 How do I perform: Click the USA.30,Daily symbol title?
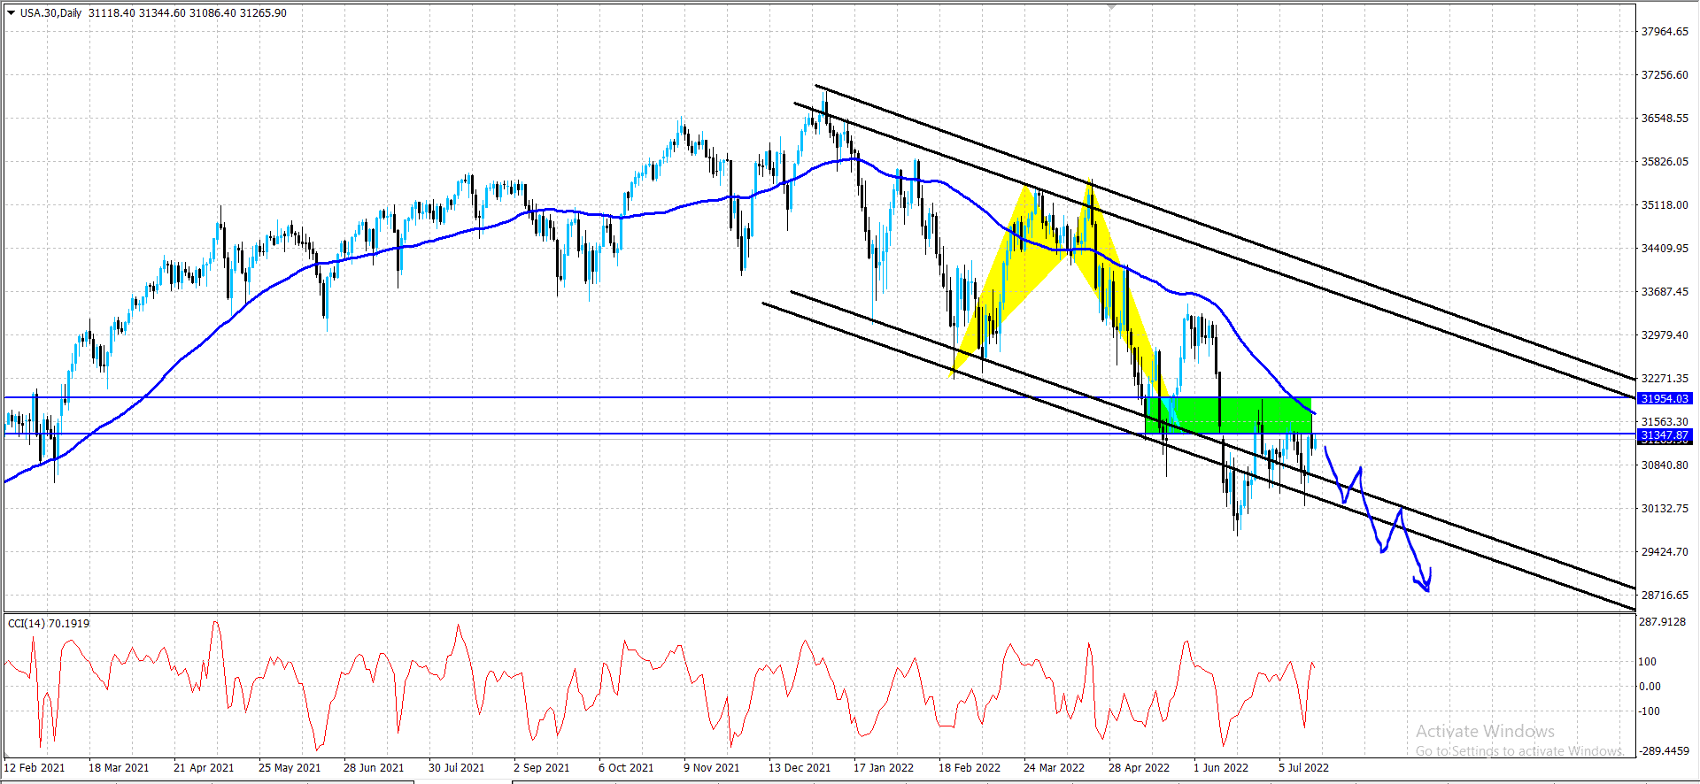pyautogui.click(x=51, y=13)
